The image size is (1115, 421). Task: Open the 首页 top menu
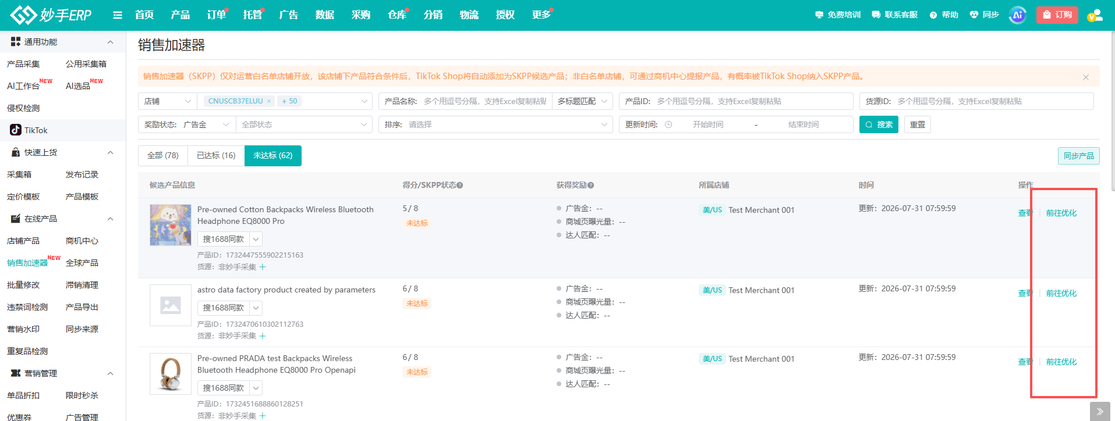[x=144, y=15]
